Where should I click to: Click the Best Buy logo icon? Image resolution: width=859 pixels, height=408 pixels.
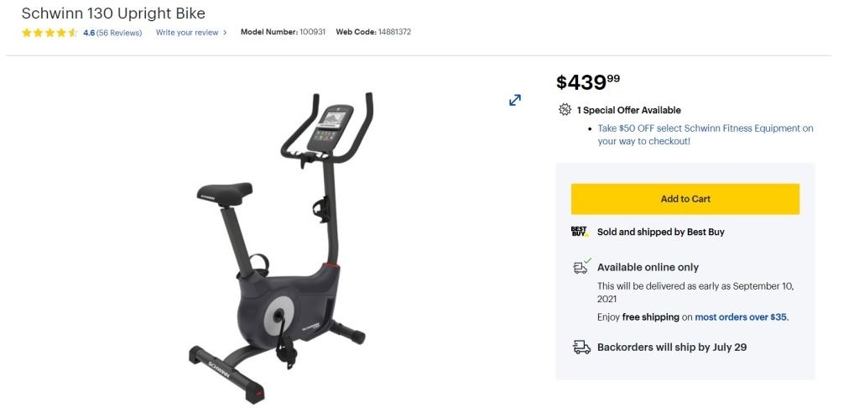pyautogui.click(x=579, y=232)
